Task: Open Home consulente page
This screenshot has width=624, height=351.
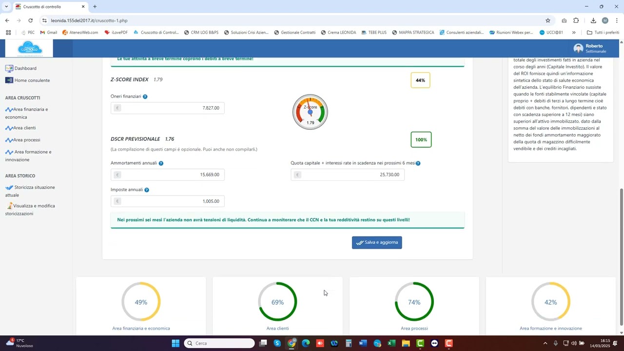Action: pyautogui.click(x=32, y=80)
